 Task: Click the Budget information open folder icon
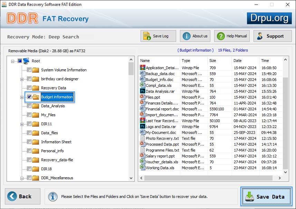point(36,97)
